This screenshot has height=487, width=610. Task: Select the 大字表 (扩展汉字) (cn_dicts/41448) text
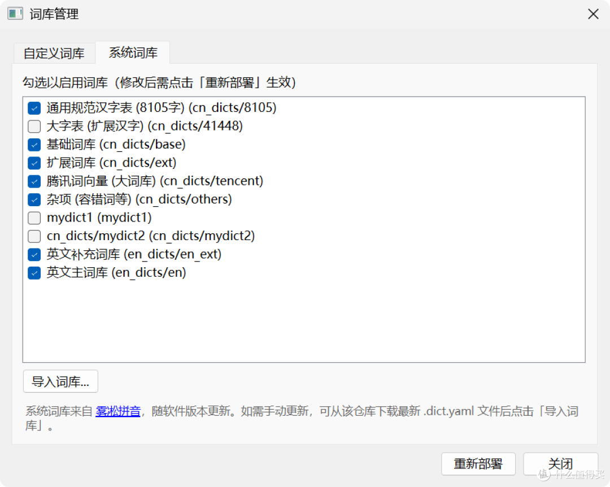(145, 126)
